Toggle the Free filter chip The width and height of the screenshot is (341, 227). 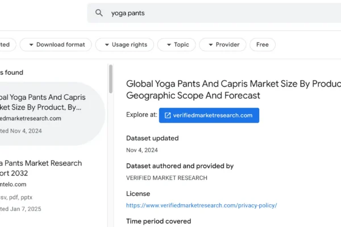pos(263,45)
